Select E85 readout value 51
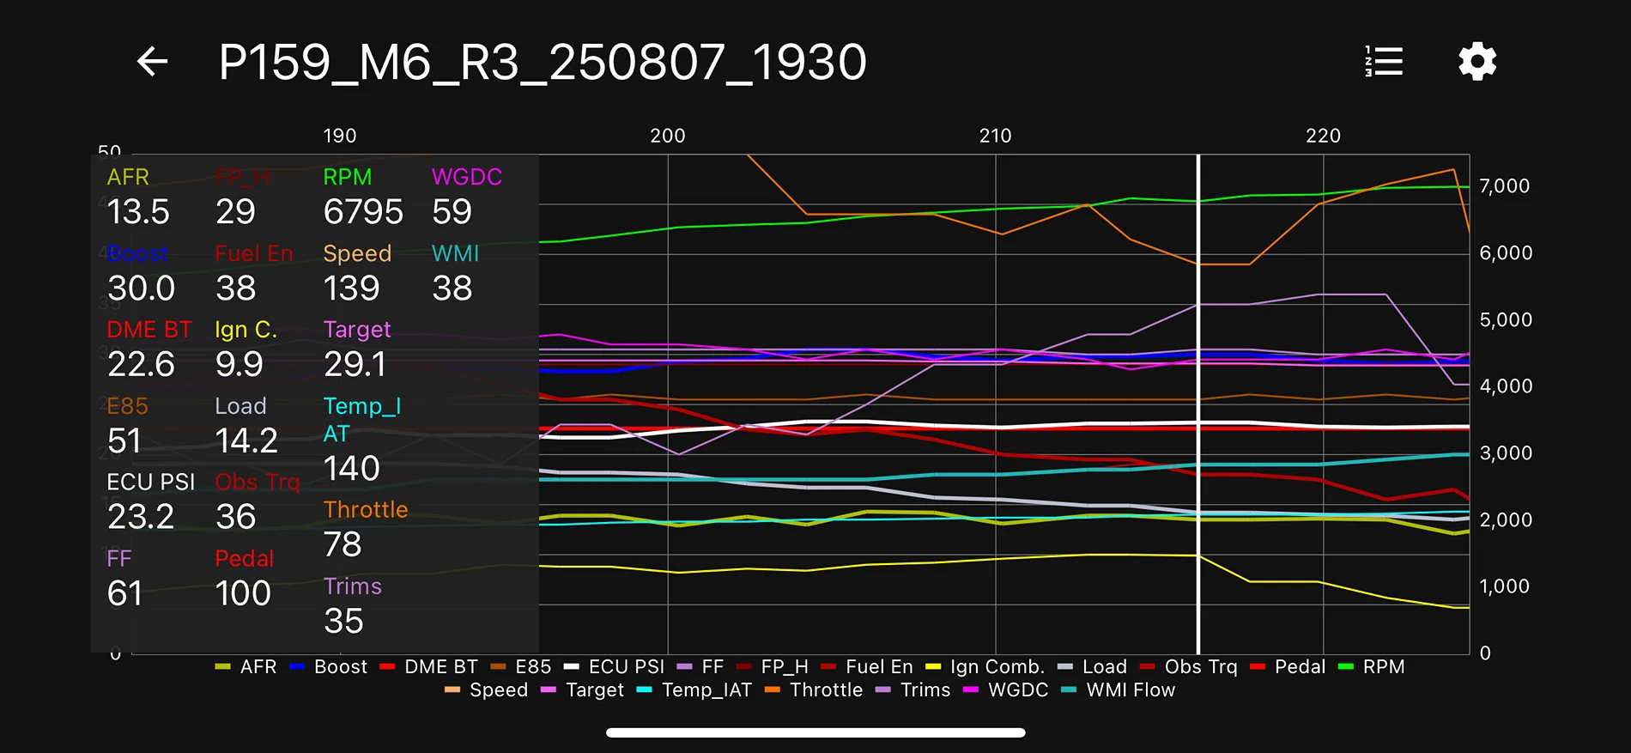The height and width of the screenshot is (753, 1631). pyautogui.click(x=124, y=441)
